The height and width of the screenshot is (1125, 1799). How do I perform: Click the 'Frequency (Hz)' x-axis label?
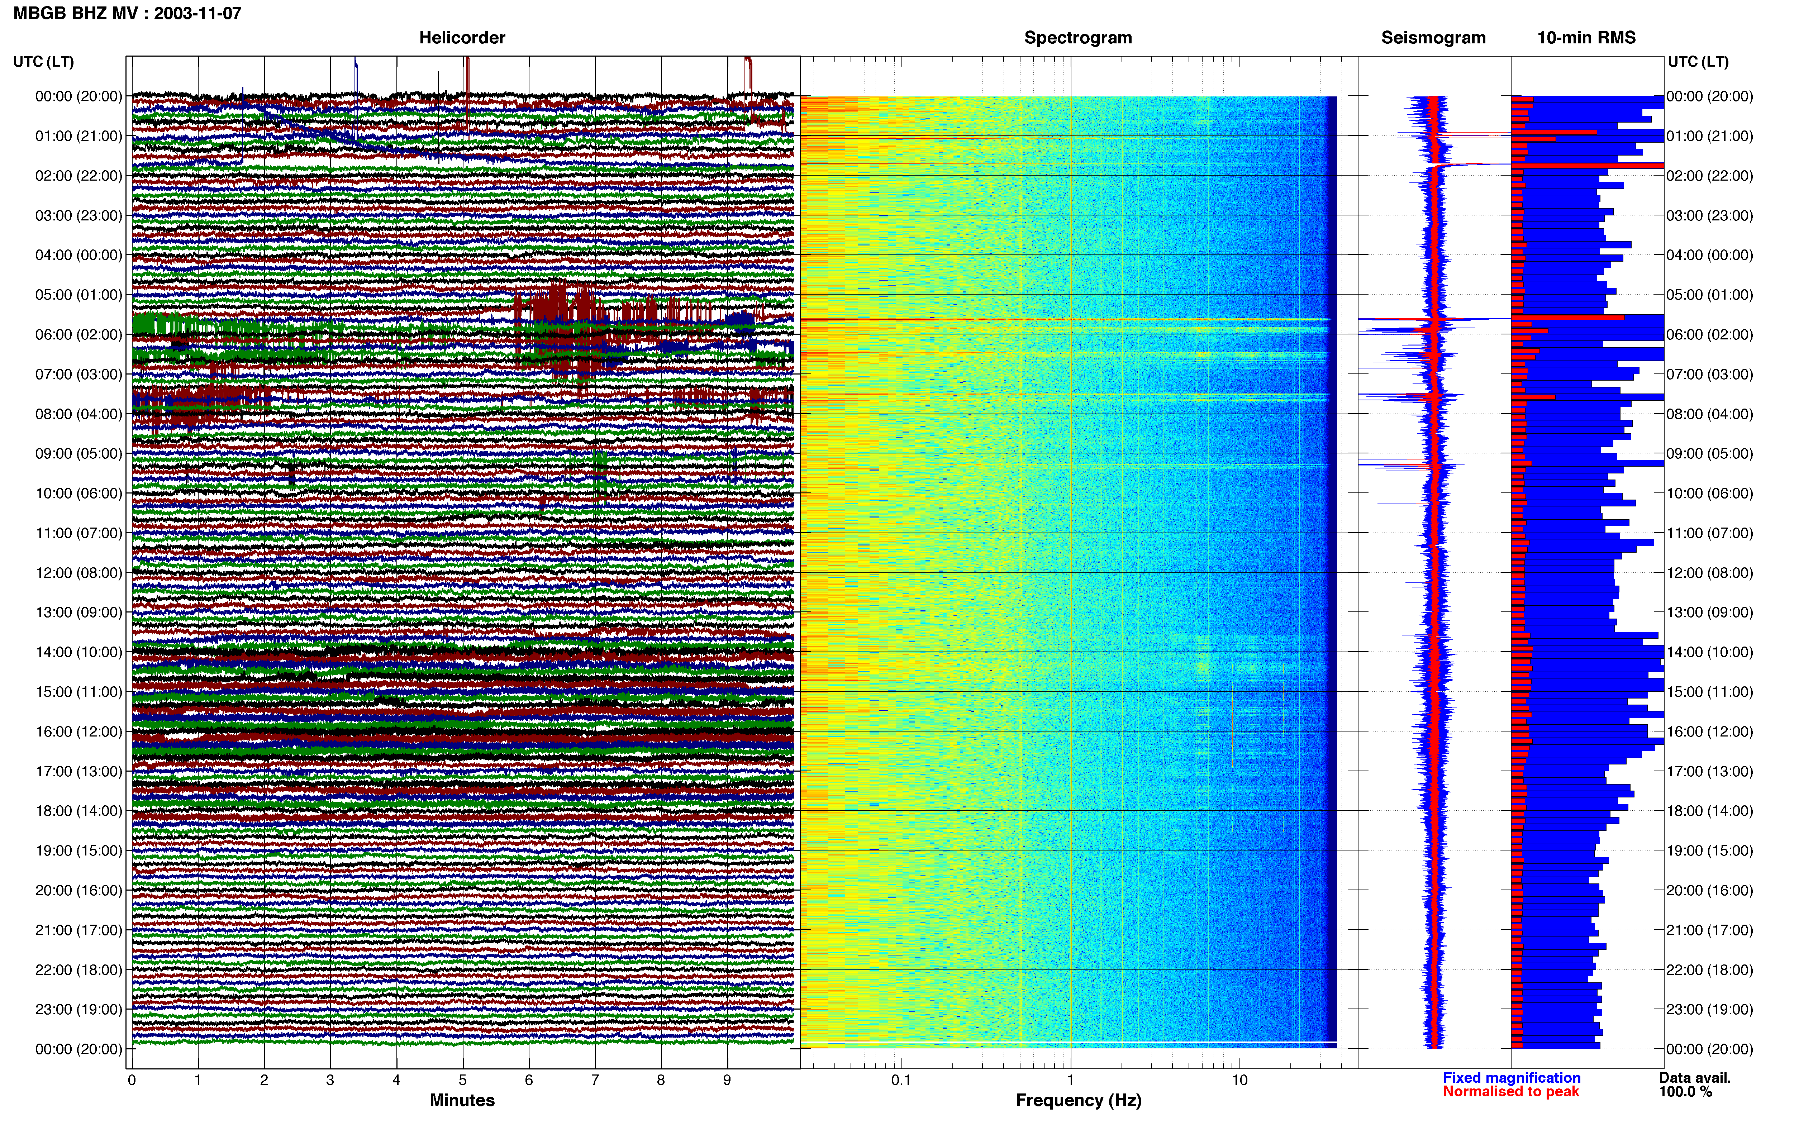[1078, 1100]
